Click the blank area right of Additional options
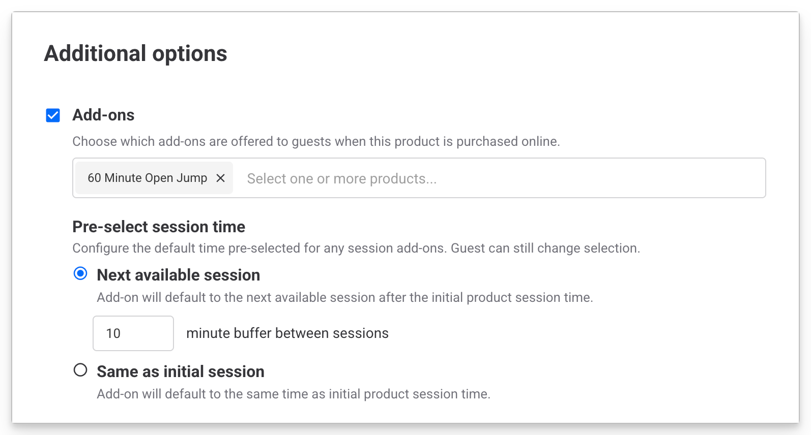811x435 pixels. tap(509, 54)
